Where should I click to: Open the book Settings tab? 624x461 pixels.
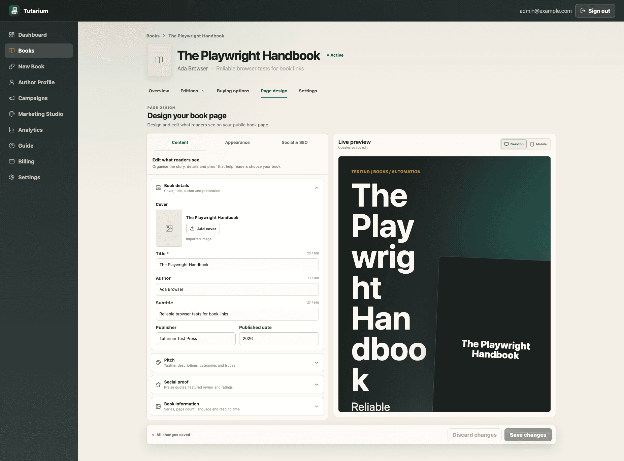point(308,91)
